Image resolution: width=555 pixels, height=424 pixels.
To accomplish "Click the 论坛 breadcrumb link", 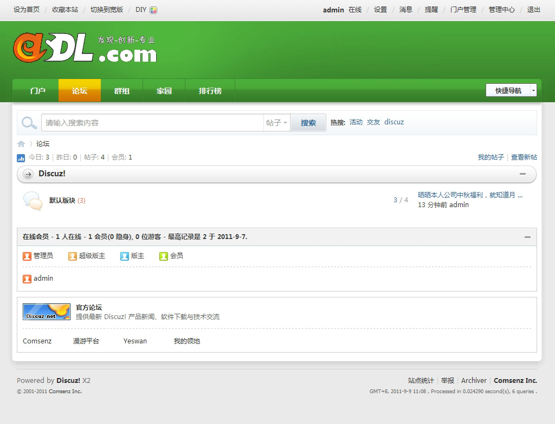I will click(x=43, y=144).
